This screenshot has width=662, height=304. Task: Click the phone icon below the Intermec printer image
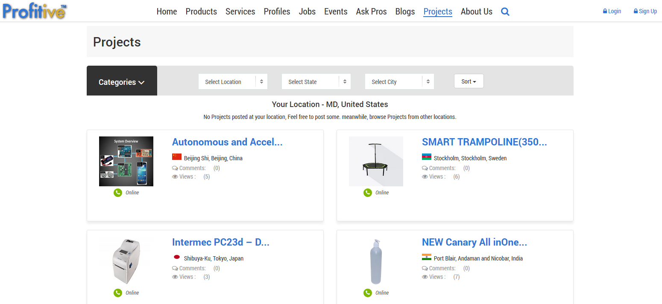pyautogui.click(x=118, y=293)
